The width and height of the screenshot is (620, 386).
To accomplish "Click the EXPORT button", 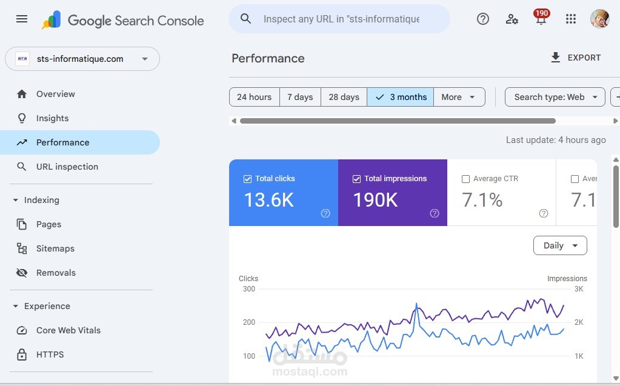I will 575,58.
